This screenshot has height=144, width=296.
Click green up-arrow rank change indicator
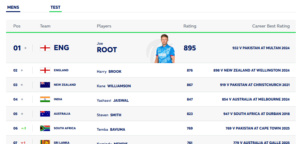23,128
